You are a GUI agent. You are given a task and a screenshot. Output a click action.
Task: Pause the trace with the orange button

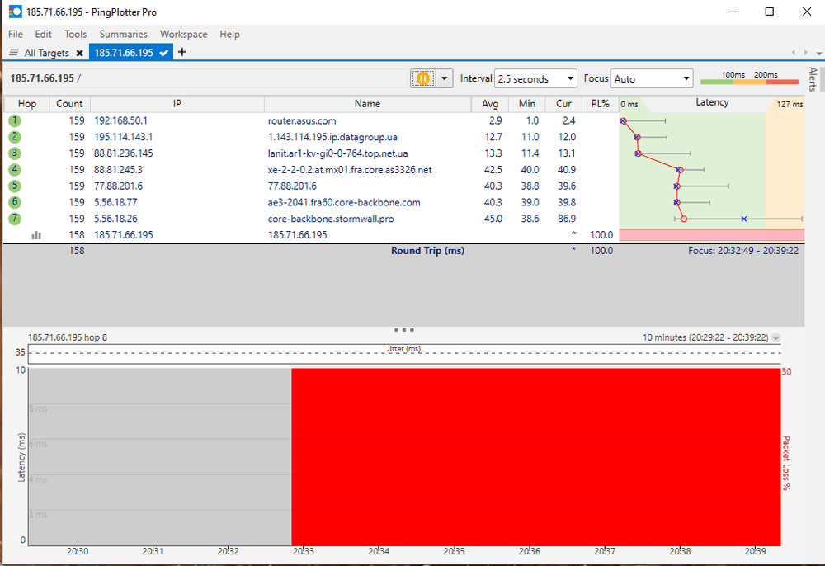[x=422, y=78]
